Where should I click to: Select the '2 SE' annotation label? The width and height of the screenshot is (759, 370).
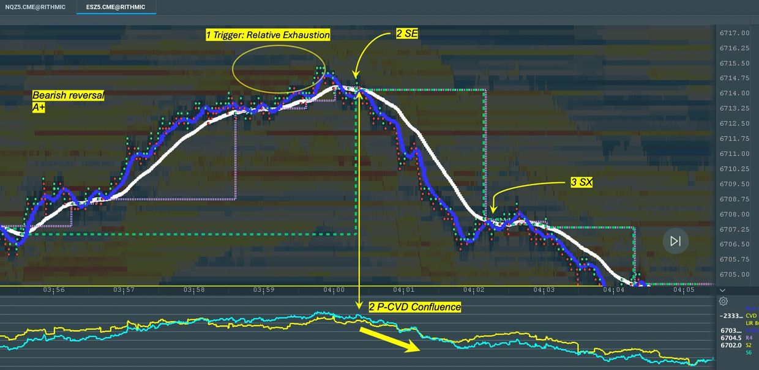(407, 34)
